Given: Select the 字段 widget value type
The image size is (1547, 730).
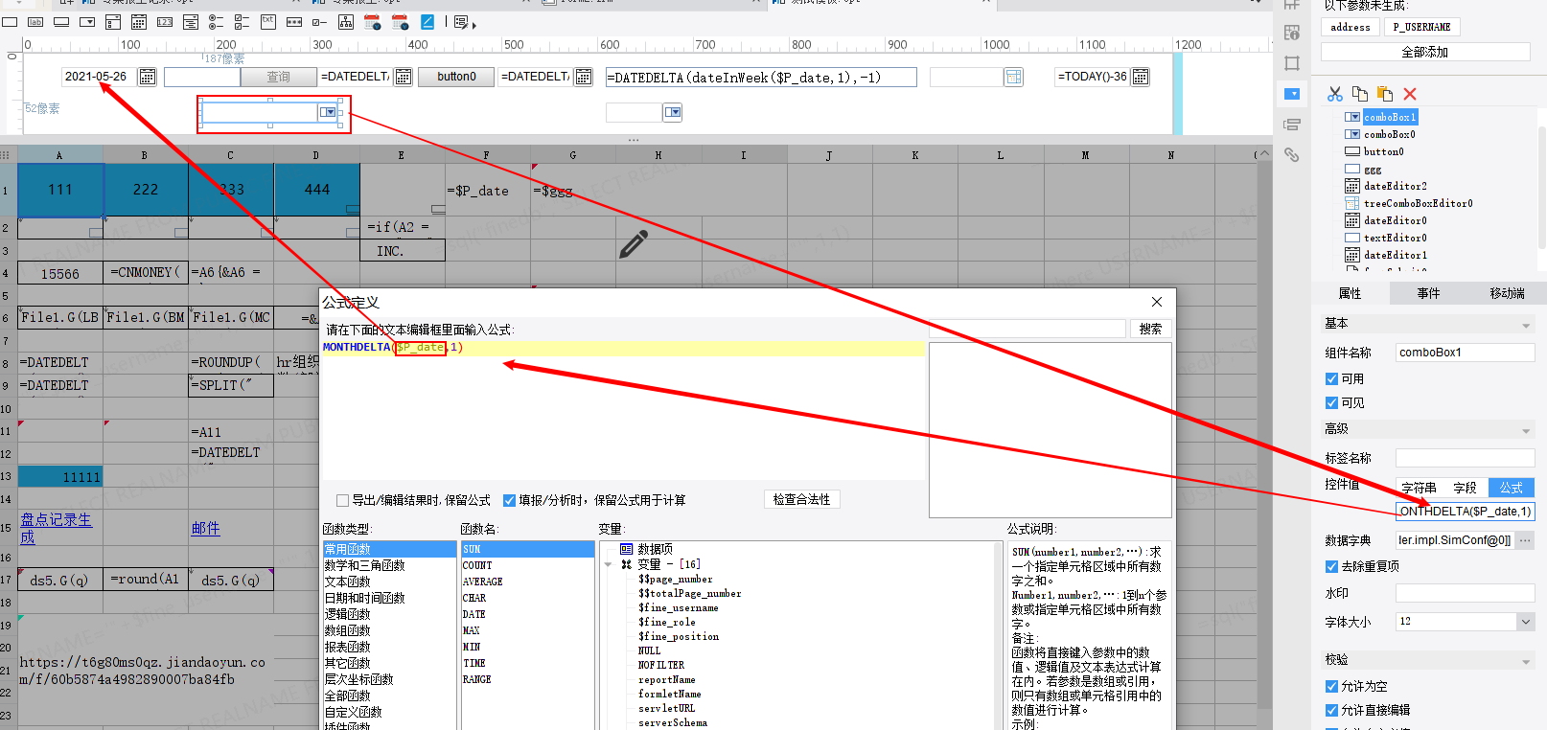Looking at the screenshot, I should 1465,488.
